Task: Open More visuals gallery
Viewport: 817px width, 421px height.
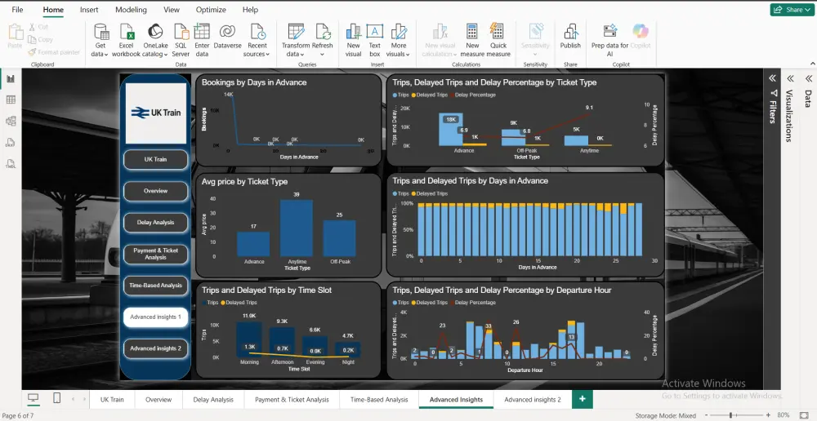Action: tap(399, 40)
